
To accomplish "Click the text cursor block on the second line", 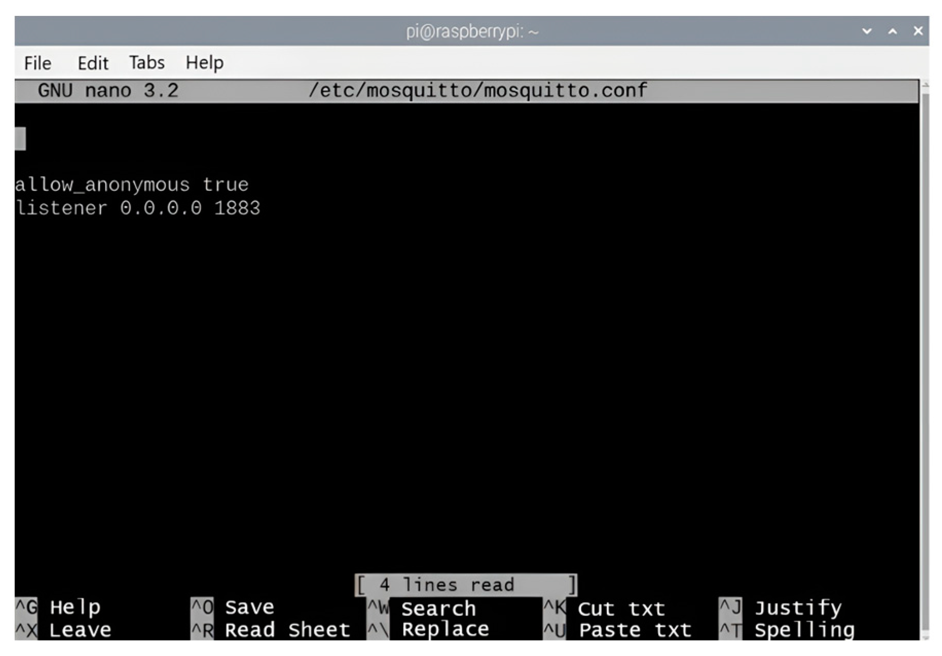I will point(20,139).
